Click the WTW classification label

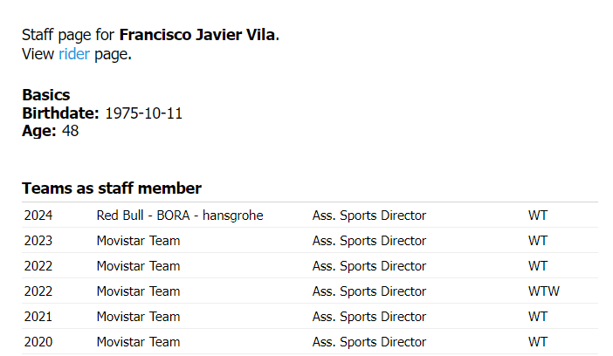[x=543, y=291]
